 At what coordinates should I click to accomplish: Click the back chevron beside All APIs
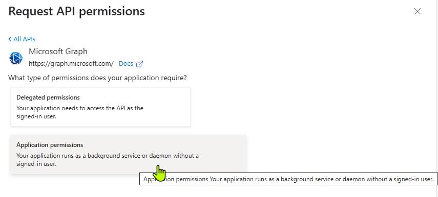[10, 39]
